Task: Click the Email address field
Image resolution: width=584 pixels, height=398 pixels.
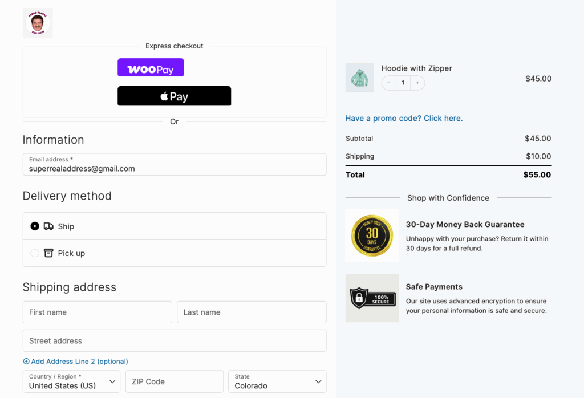Action: click(175, 164)
